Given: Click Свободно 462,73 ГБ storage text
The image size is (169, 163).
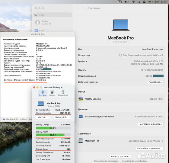Looking at the screenshot, I should (x=146, y=141).
